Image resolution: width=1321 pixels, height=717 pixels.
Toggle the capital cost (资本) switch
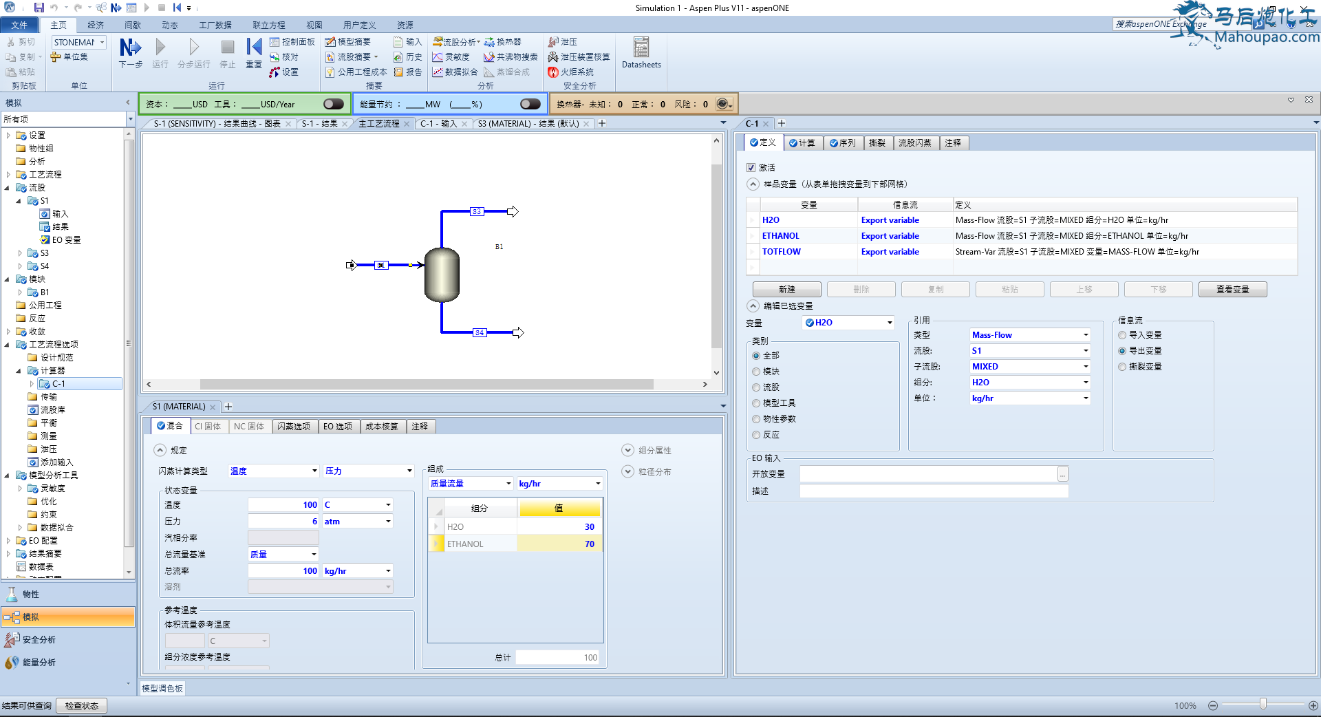click(334, 104)
